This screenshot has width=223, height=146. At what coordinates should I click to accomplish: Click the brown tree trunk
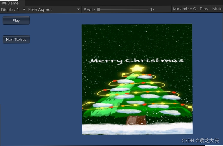(136, 120)
